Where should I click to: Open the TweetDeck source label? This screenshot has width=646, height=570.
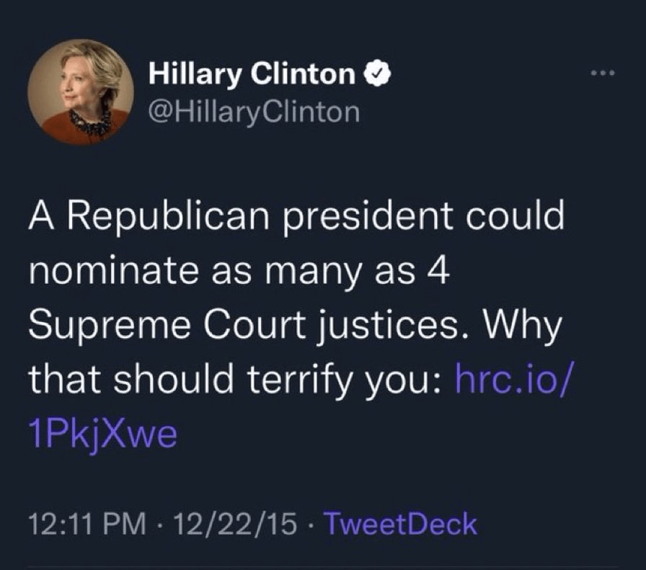tap(400, 525)
